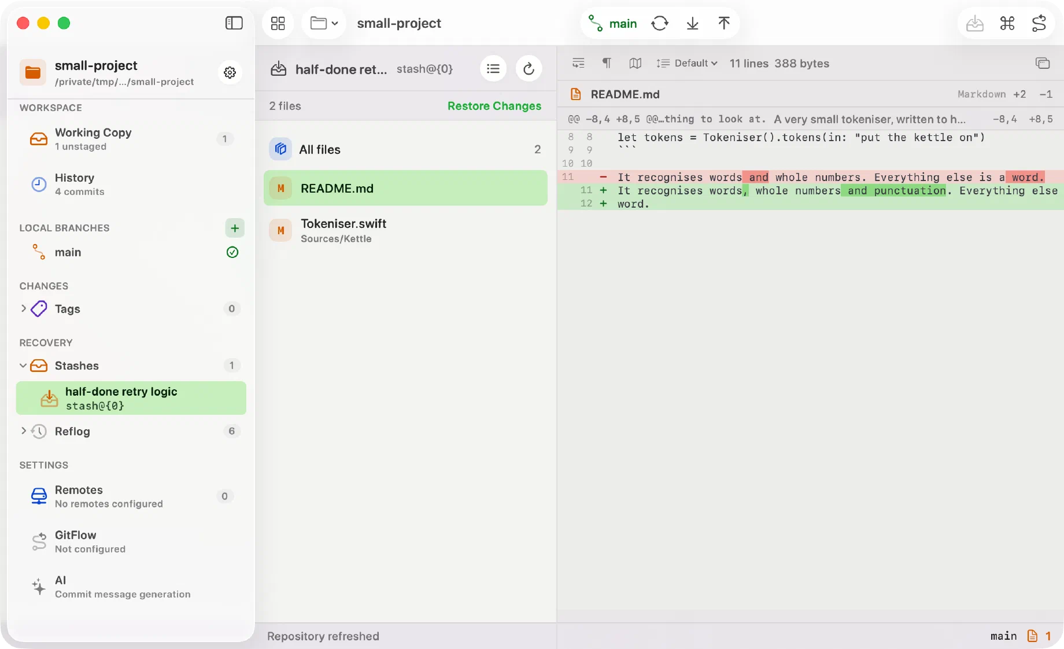
Task: Open the Reflog row
Action: pyautogui.click(x=131, y=432)
